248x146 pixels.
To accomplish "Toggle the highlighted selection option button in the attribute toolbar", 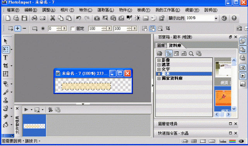I will click(152, 28).
